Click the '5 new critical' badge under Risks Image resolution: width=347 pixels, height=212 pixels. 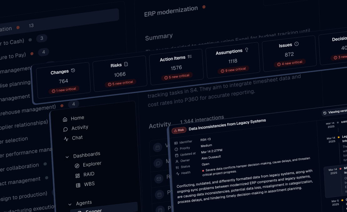click(121, 83)
